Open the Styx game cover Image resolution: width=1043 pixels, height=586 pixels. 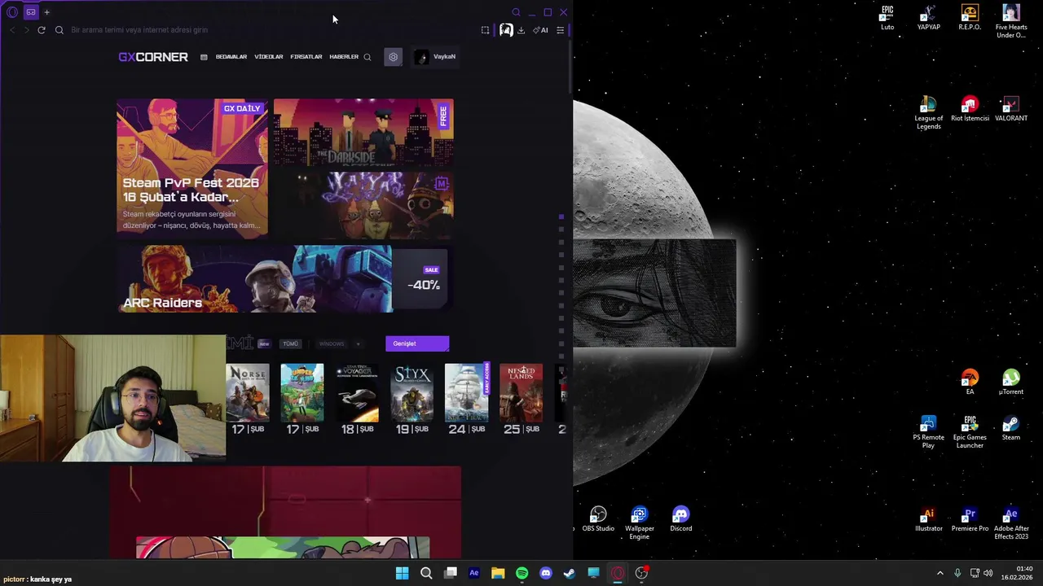tap(411, 392)
